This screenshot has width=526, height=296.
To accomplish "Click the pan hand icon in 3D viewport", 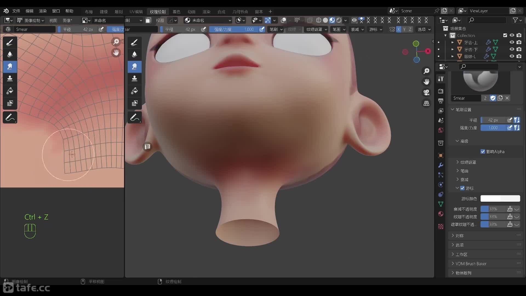I will coord(427,82).
